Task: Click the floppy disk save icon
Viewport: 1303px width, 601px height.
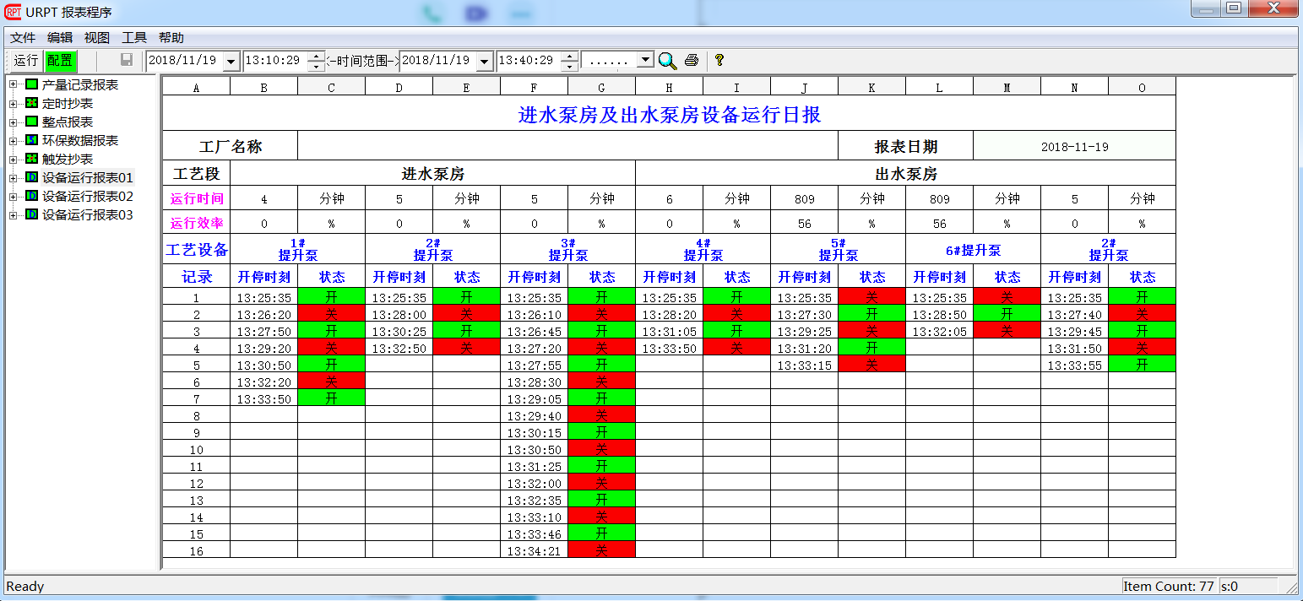Action: point(127,60)
